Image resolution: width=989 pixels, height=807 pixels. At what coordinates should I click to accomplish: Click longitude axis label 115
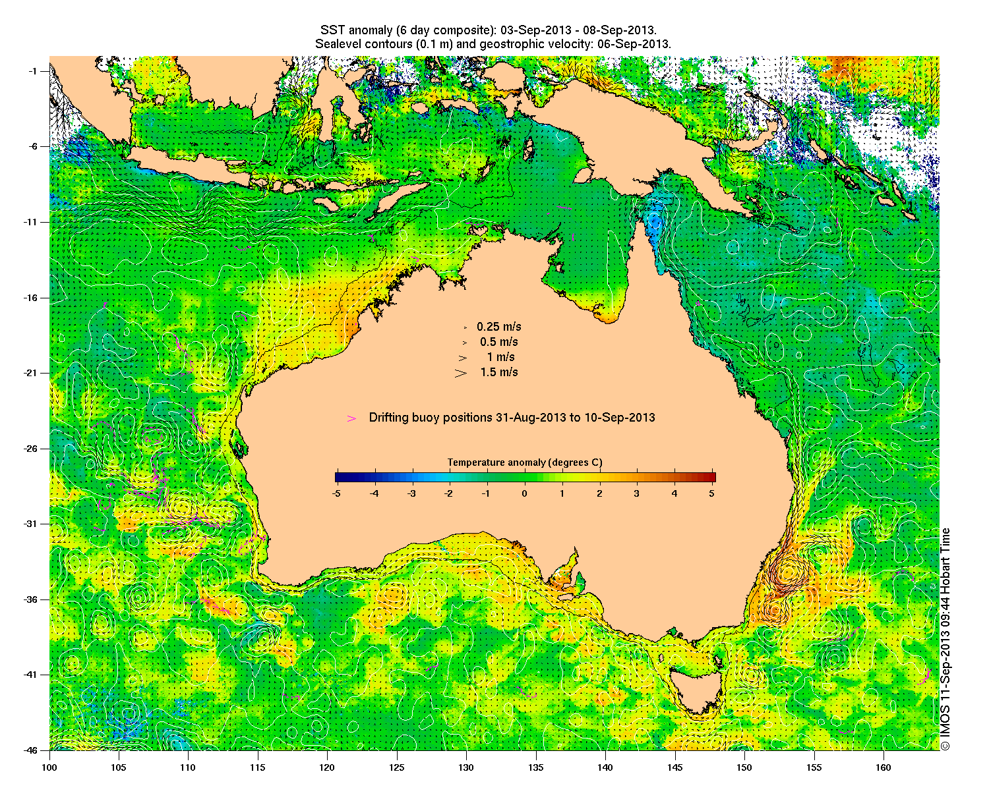click(258, 767)
